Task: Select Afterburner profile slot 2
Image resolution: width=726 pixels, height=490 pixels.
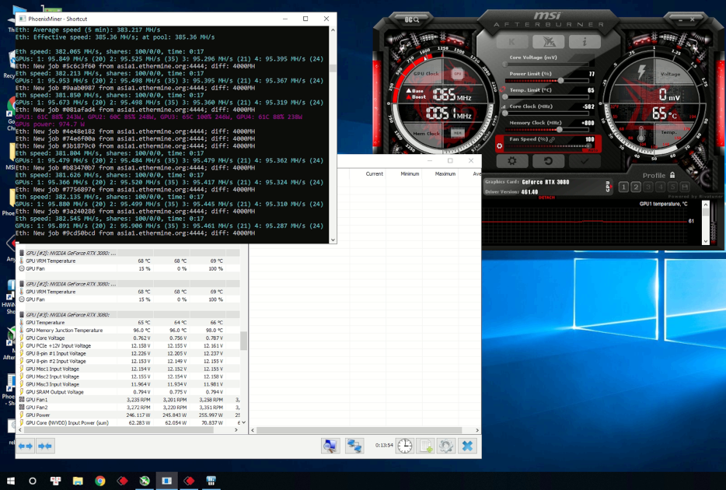Action: pyautogui.click(x=636, y=187)
